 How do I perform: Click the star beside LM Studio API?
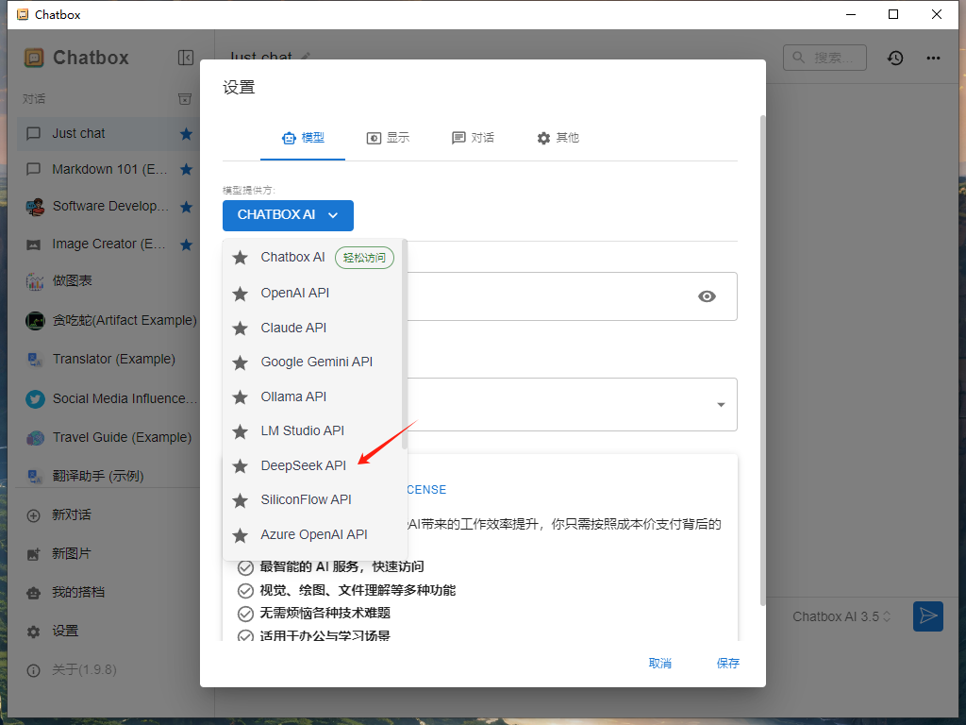tap(241, 432)
